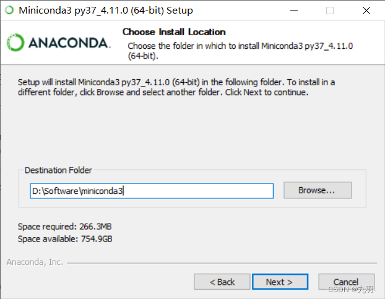Click the greyed-out maximize window button
The height and width of the screenshot is (299, 385).
click(x=329, y=11)
